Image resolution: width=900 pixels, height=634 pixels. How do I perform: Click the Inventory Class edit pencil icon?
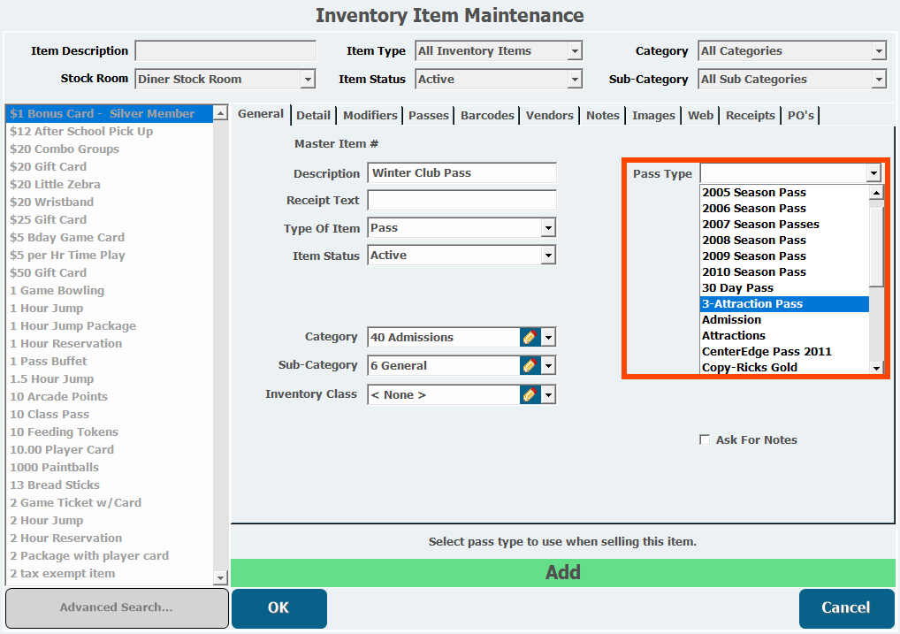[530, 394]
